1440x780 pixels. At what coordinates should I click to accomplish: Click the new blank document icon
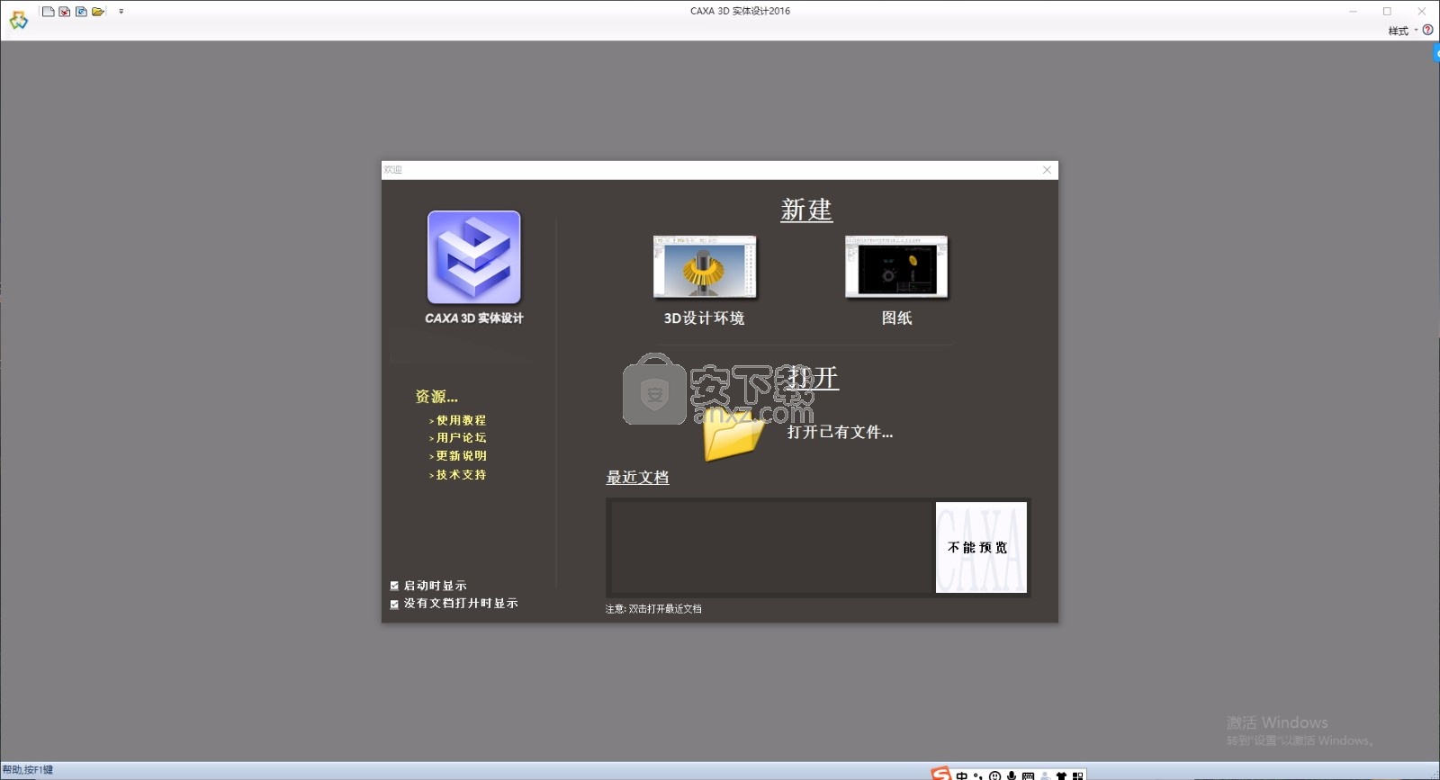point(49,12)
